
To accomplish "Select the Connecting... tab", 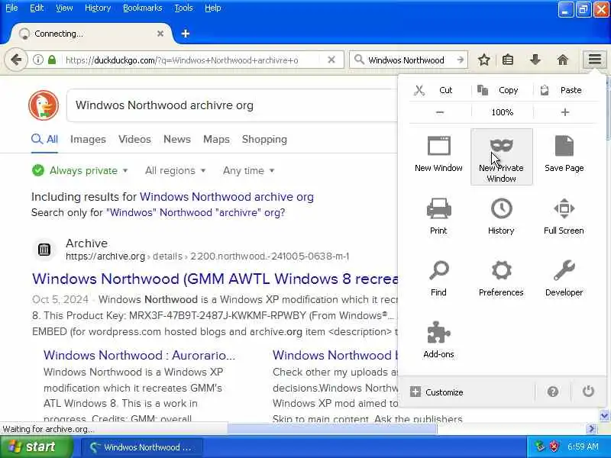I will [91, 34].
